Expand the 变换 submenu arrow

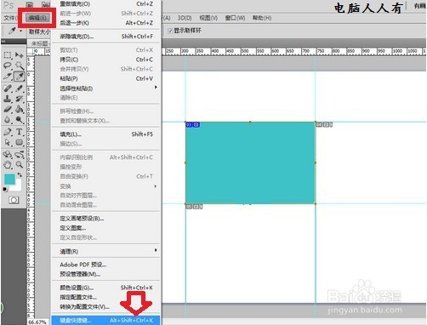coord(156,186)
